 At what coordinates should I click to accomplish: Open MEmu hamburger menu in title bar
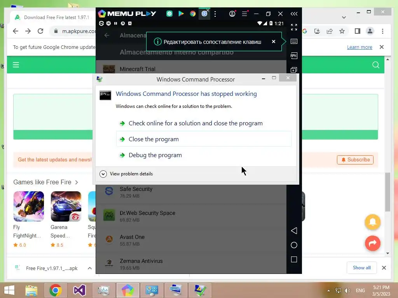244,14
